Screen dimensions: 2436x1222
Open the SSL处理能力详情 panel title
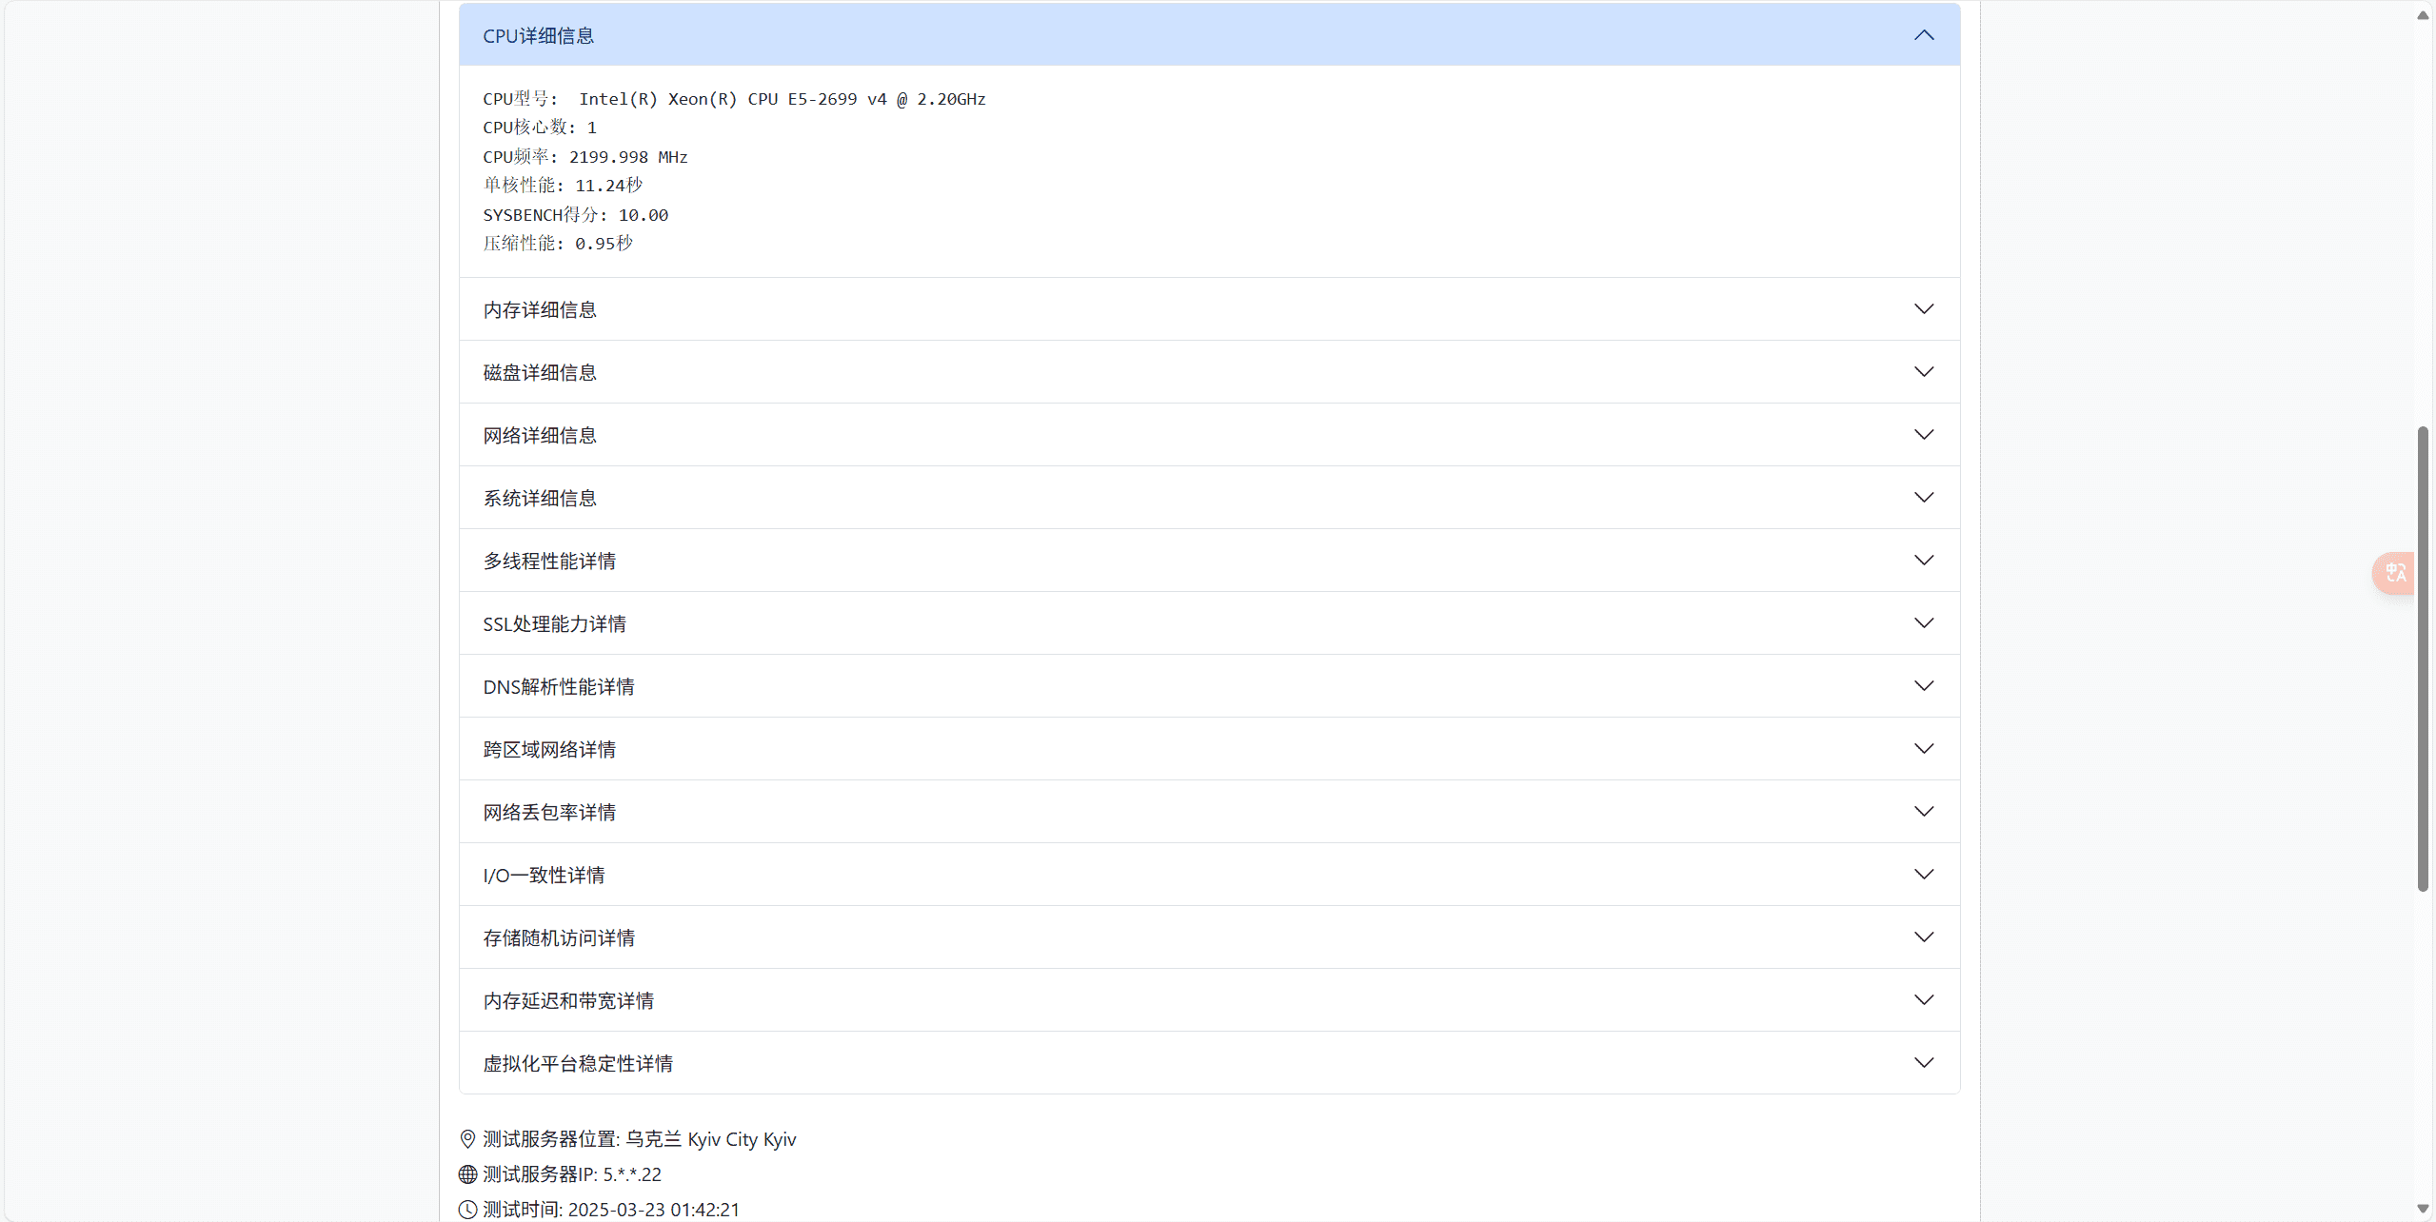(x=555, y=624)
